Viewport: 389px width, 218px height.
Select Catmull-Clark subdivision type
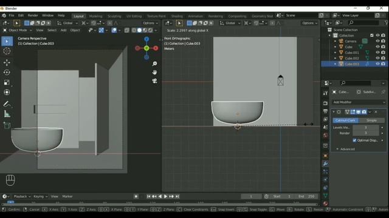345,121
